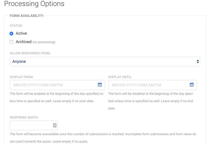This screenshot has width=210, height=145.
Task: Click the up-down arrows on the Anyone select
Action: pos(198,61)
